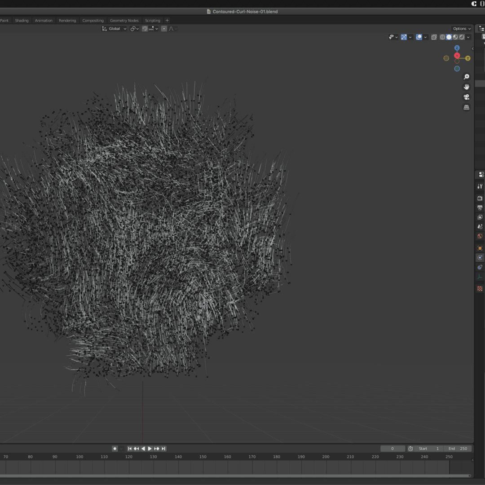Click the pan view hand icon

click(x=467, y=87)
